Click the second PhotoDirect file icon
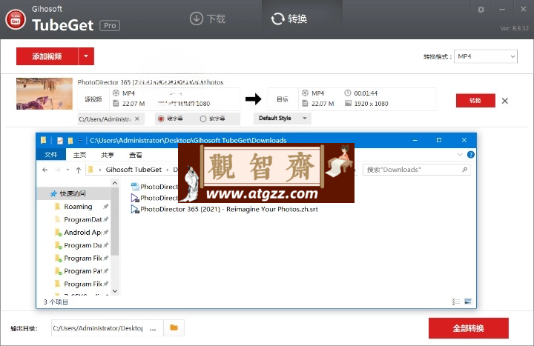 pos(135,198)
